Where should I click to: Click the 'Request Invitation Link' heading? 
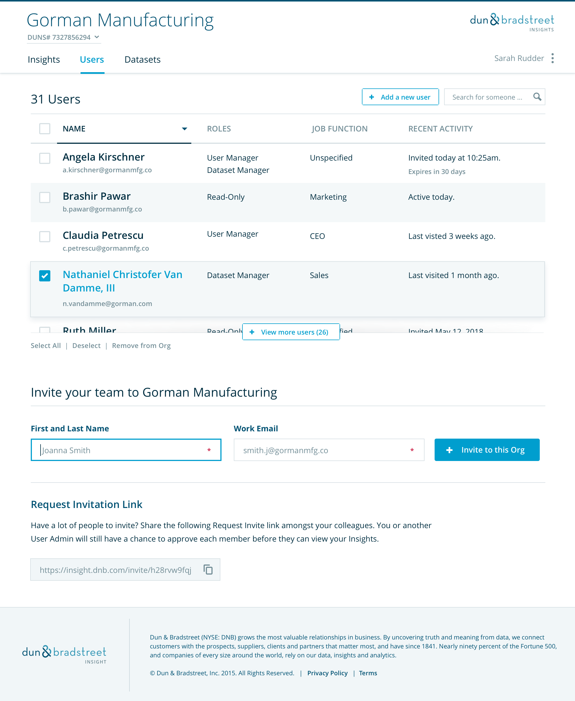point(86,504)
